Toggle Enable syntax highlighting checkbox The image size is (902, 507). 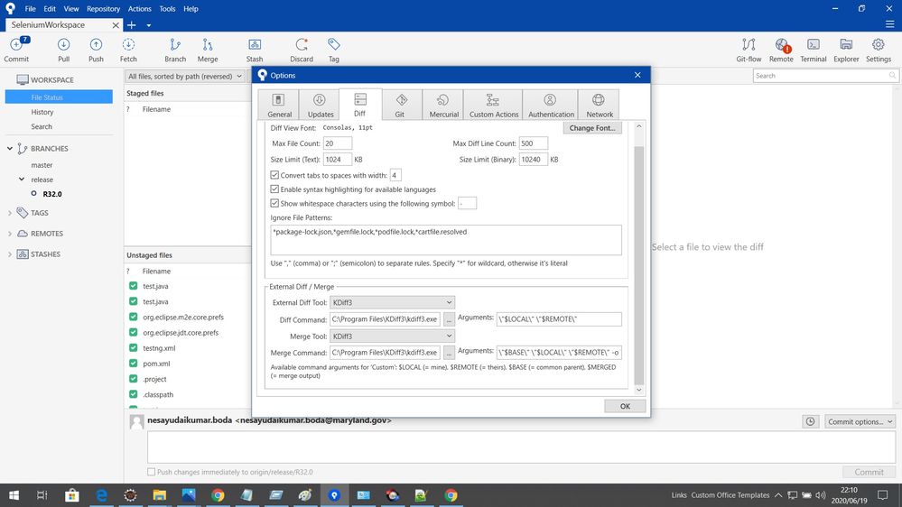[274, 189]
